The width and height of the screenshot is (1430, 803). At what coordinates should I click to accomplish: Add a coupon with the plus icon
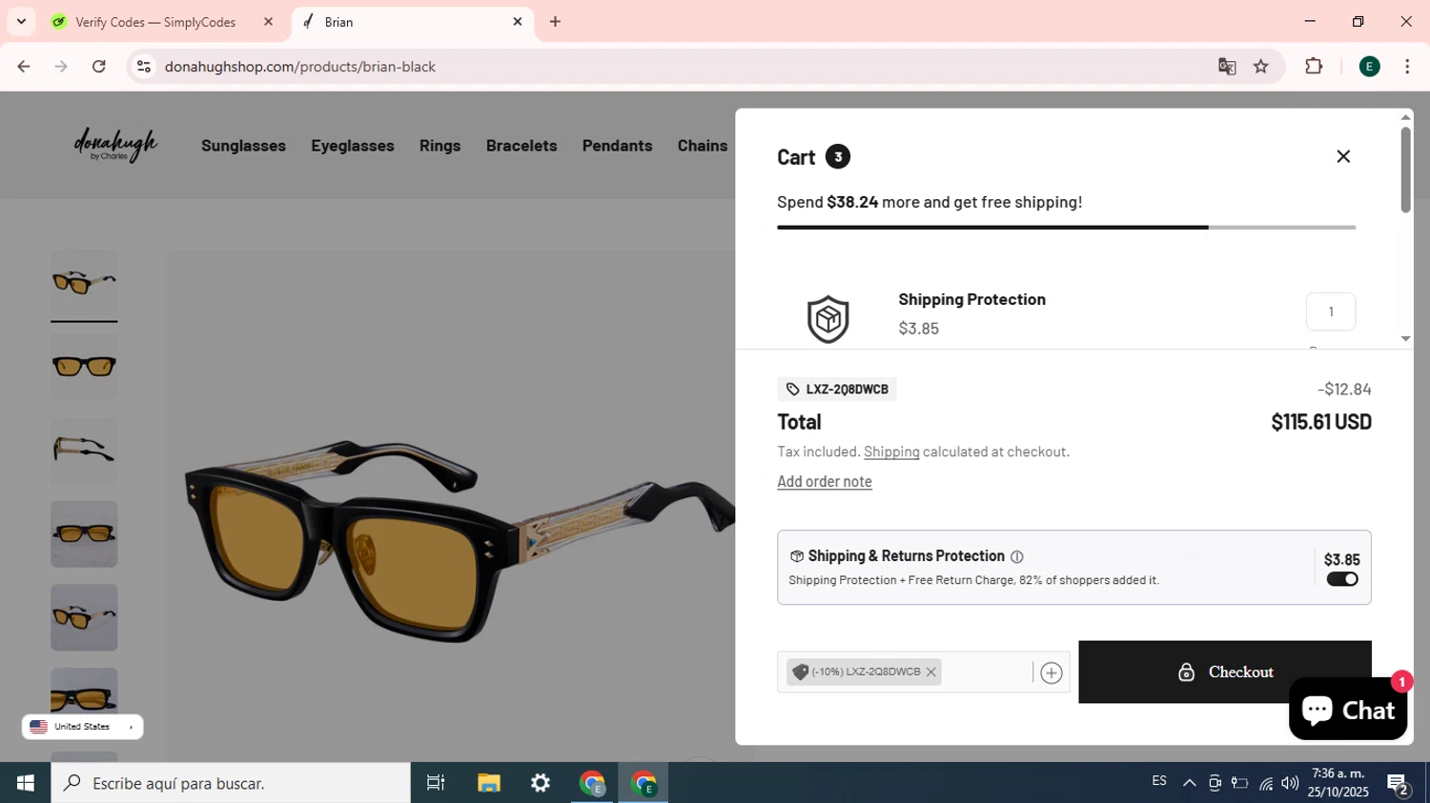(x=1051, y=673)
